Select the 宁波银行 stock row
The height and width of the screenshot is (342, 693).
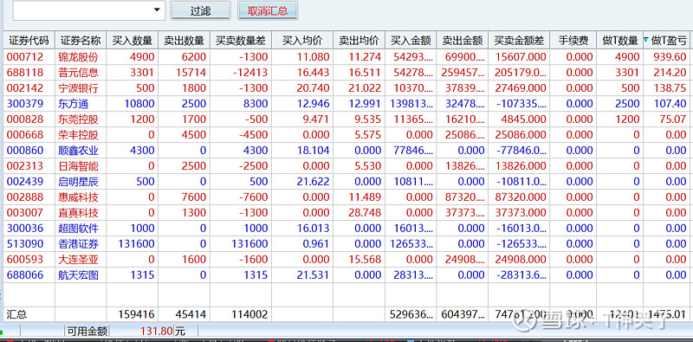point(346,88)
